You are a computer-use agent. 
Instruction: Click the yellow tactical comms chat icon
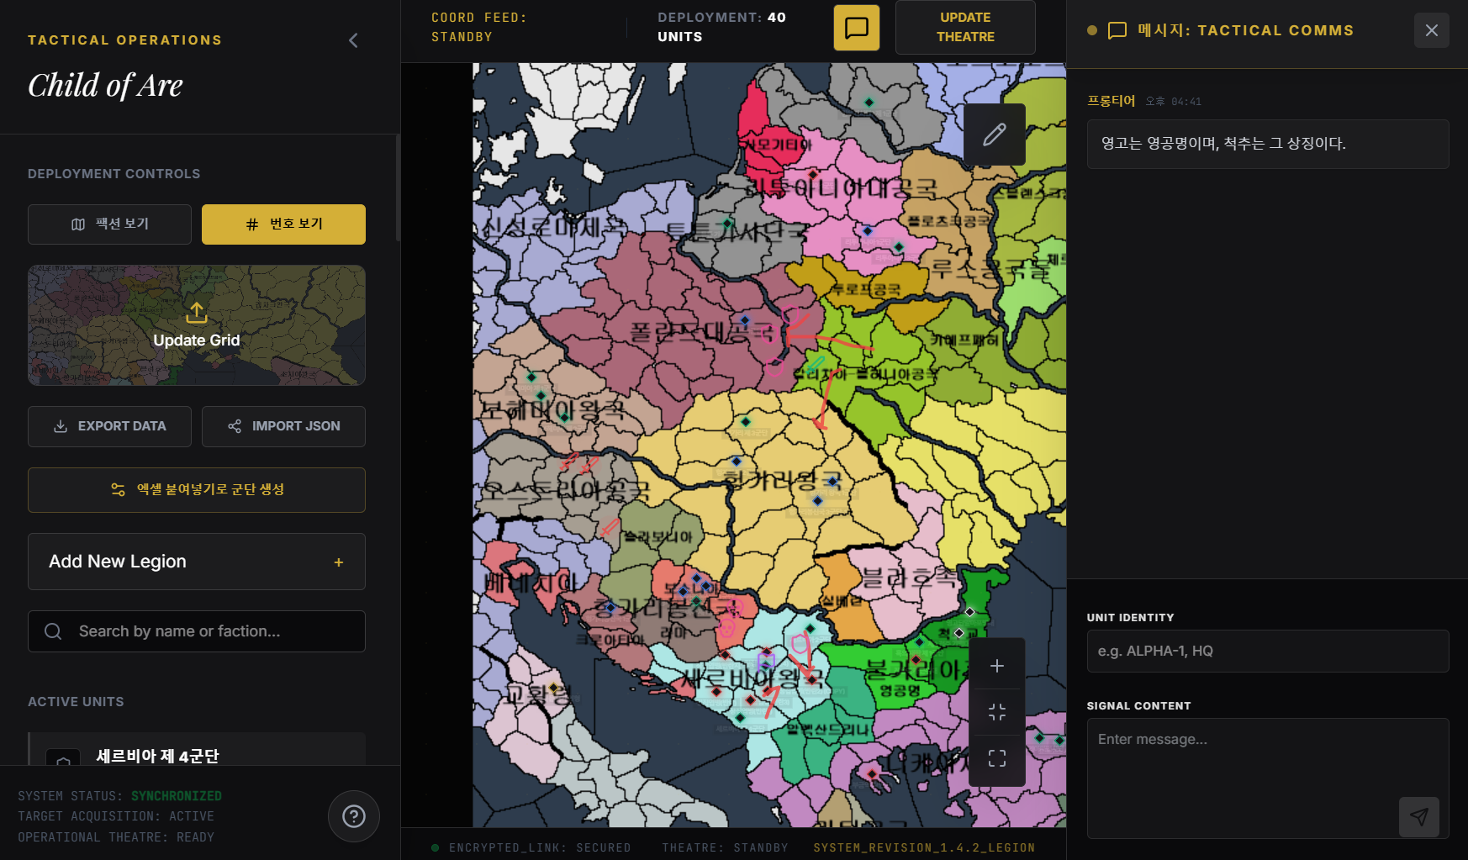(x=856, y=28)
